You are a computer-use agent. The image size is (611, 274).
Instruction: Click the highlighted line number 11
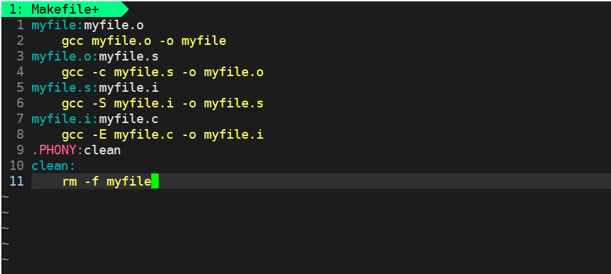tap(16, 182)
